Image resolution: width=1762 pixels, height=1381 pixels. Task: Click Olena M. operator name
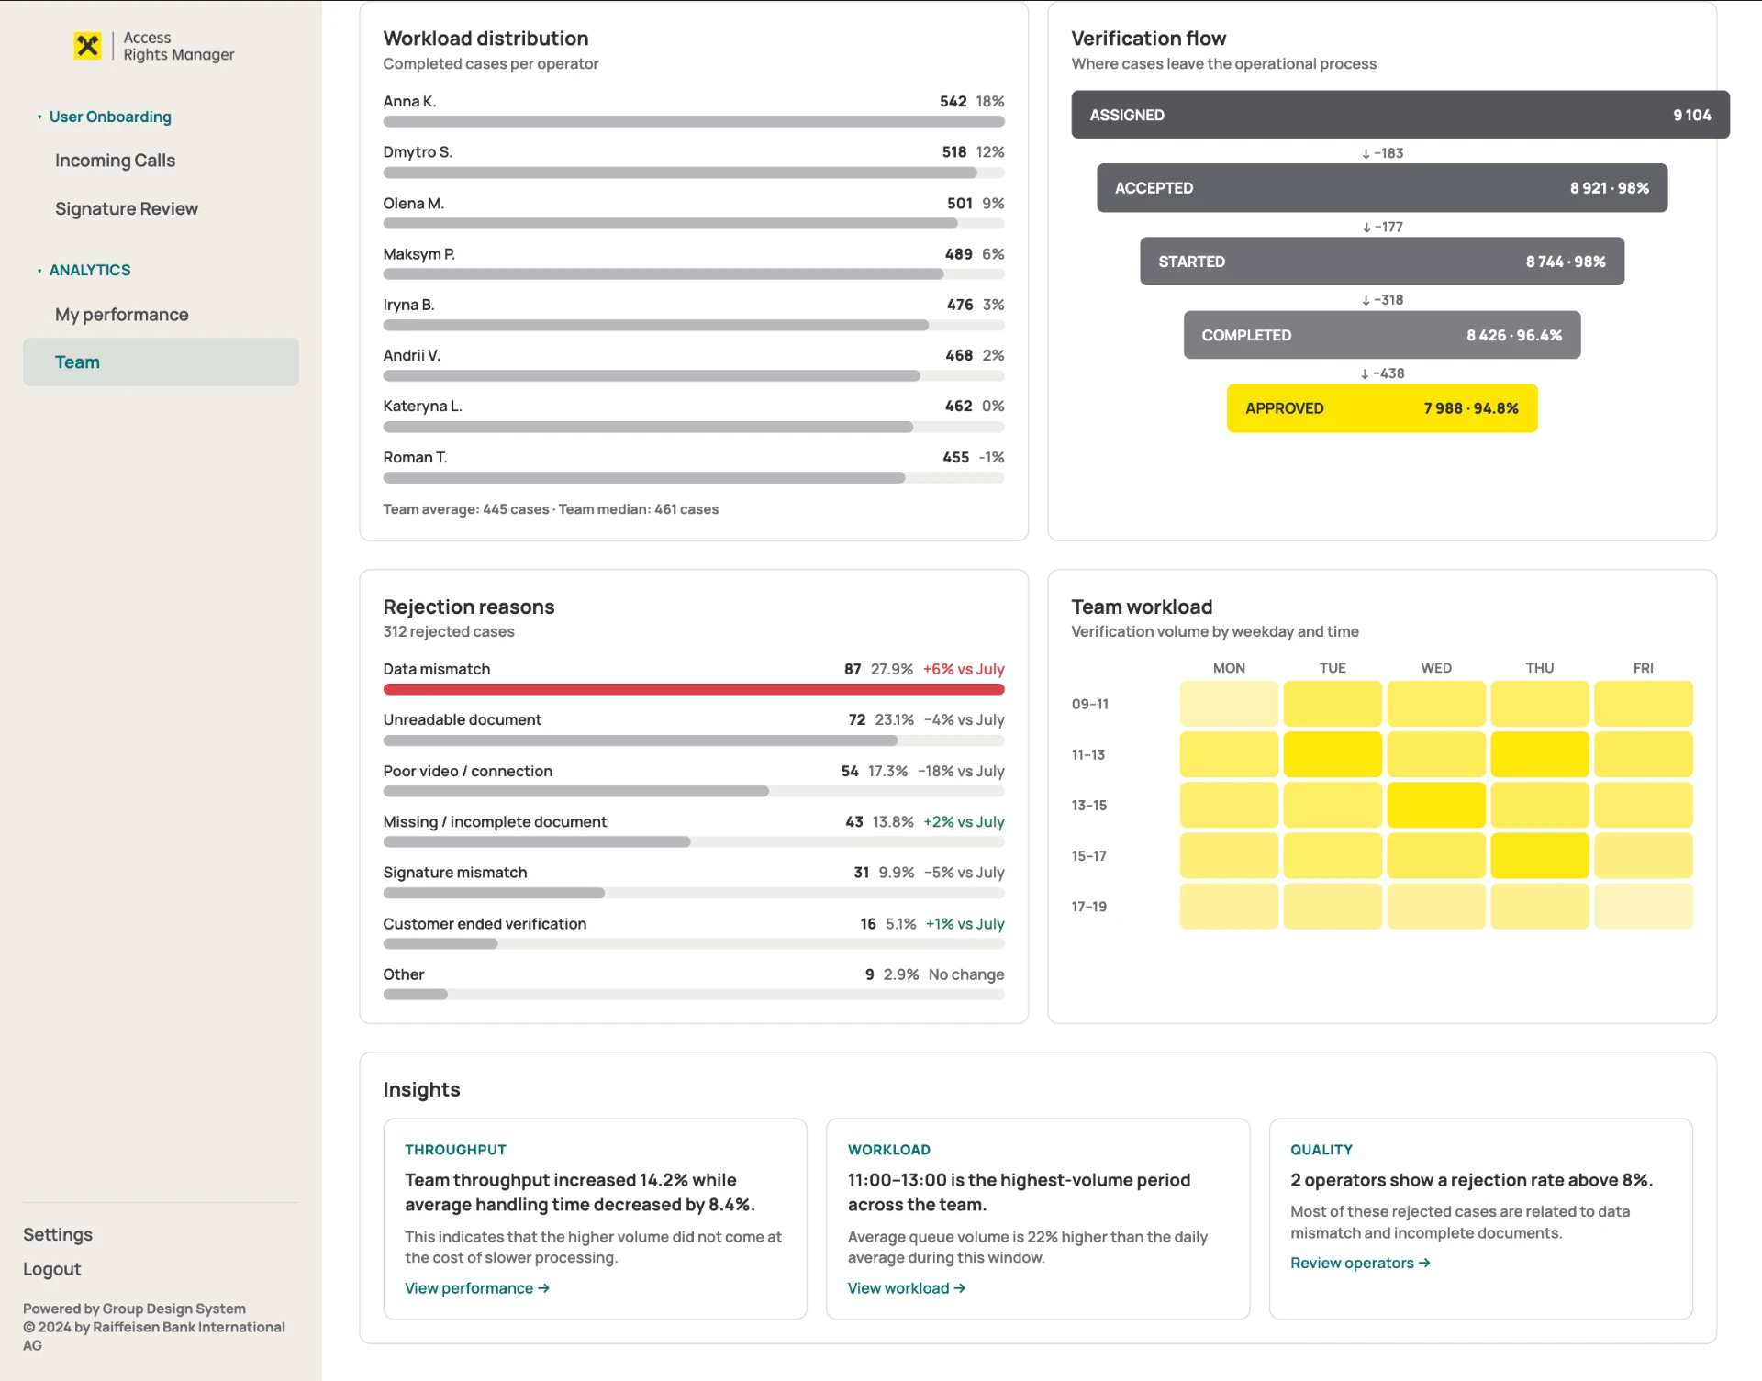coord(414,204)
